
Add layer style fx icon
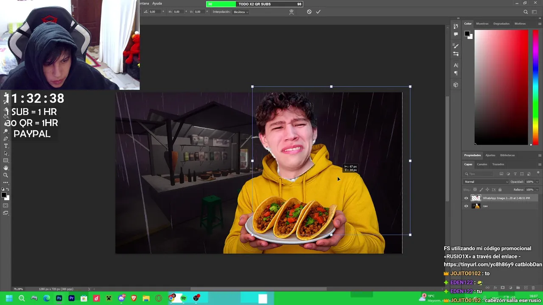point(495,288)
